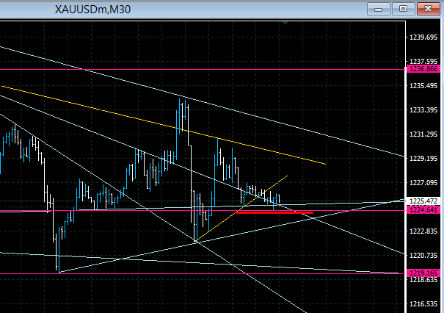Click the 1220.735 price scale value
Screen dimensions: 444x313
(x=423, y=256)
